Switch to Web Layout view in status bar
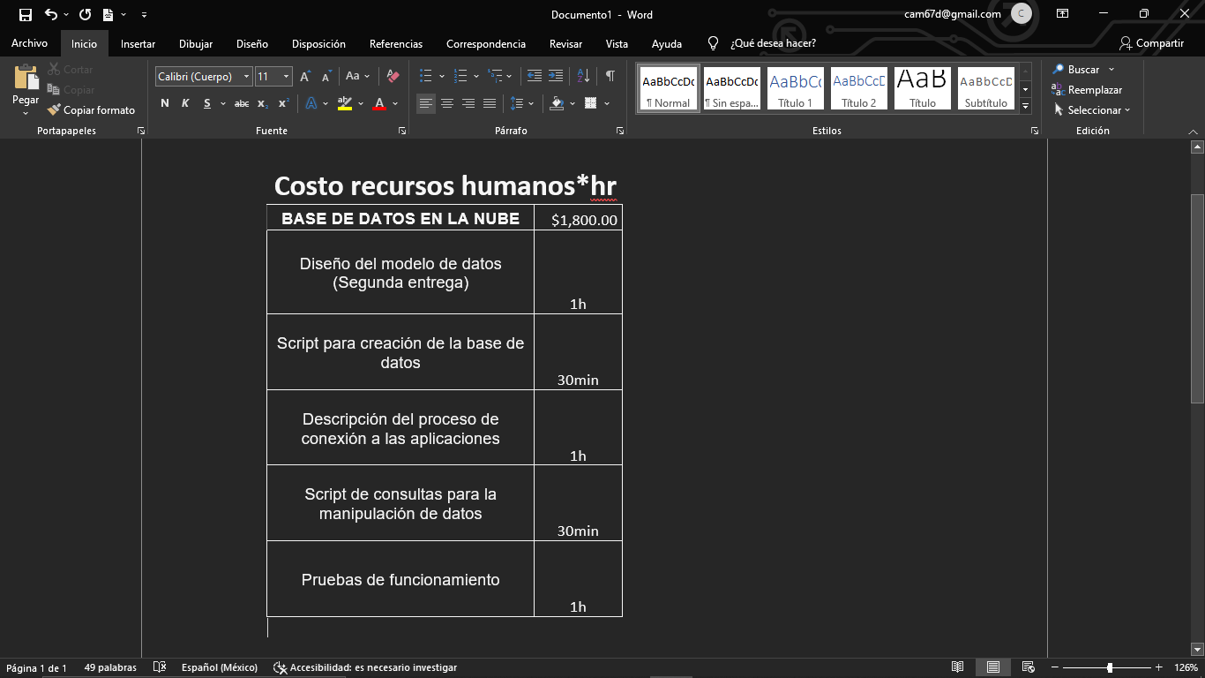1205x678 pixels. 1028,667
